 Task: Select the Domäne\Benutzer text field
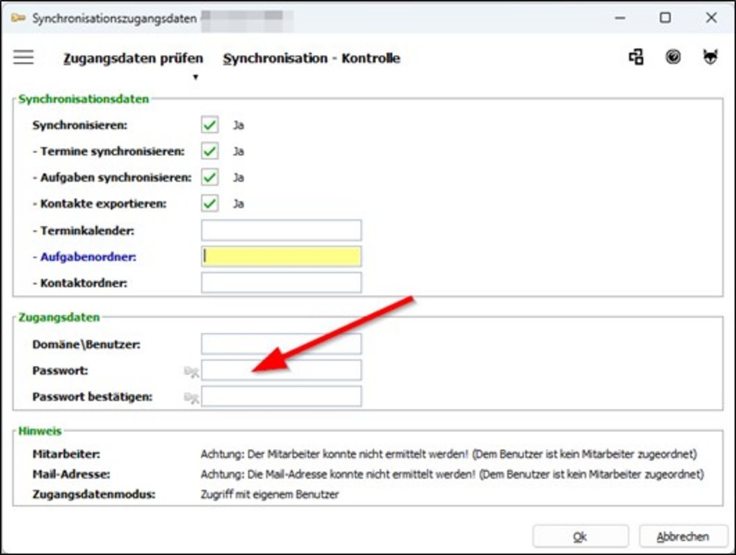point(281,344)
